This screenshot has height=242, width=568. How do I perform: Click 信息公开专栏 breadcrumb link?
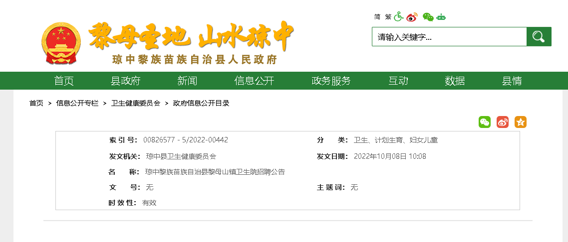[x=77, y=103]
